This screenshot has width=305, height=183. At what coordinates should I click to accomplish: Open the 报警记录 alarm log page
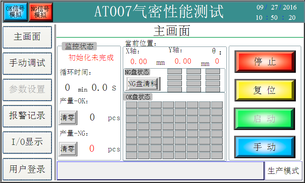pos(27,116)
